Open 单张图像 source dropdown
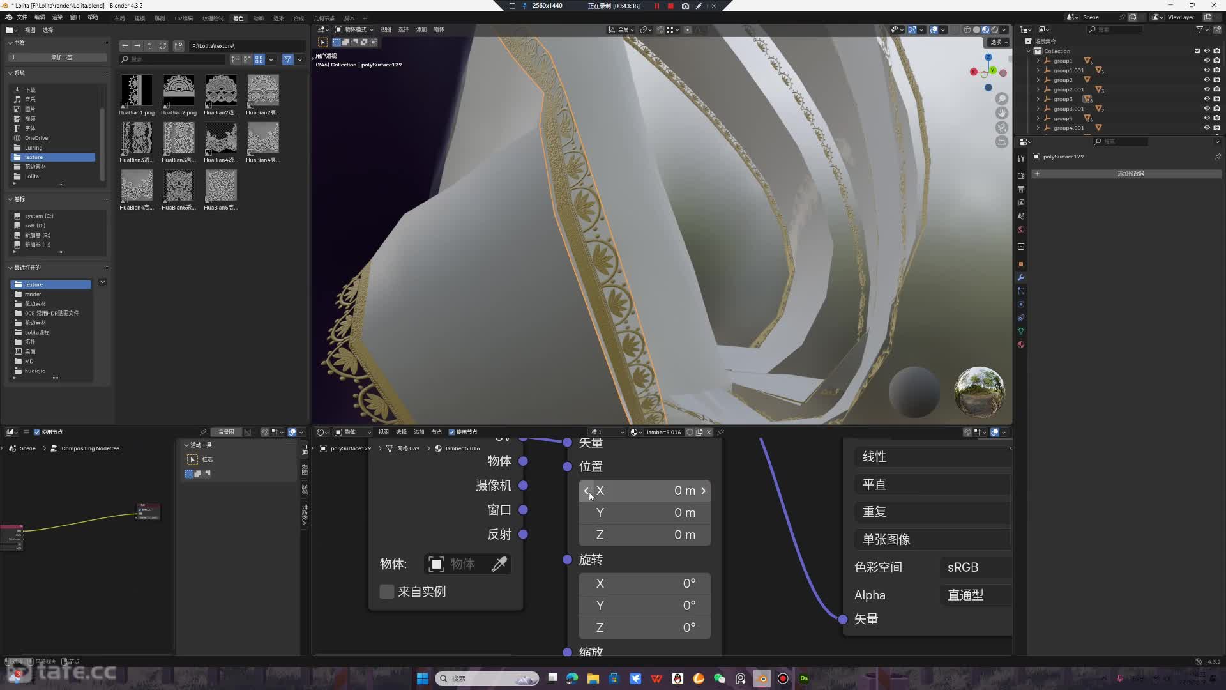This screenshot has width=1226, height=690. click(933, 539)
